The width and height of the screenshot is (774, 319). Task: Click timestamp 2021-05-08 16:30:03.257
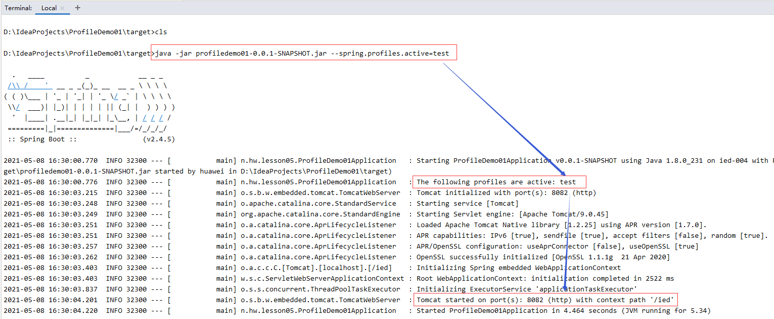pos(51,246)
